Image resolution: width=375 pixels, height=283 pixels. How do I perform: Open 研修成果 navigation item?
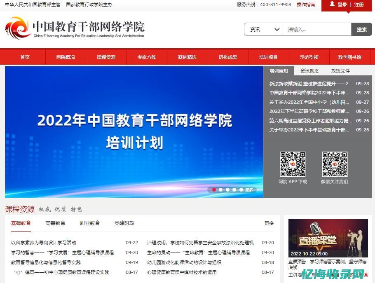(x=228, y=57)
